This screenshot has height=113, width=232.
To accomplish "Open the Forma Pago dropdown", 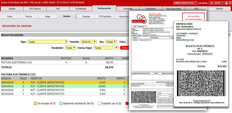I will pos(106,48).
